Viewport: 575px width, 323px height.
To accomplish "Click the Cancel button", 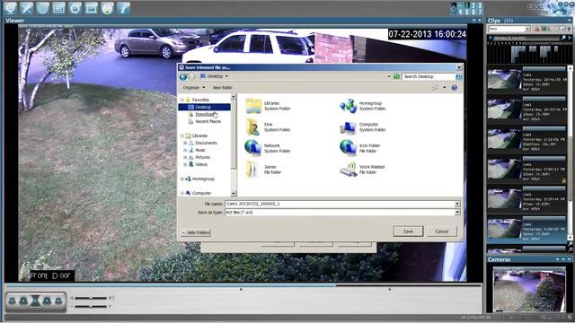I will click(442, 231).
